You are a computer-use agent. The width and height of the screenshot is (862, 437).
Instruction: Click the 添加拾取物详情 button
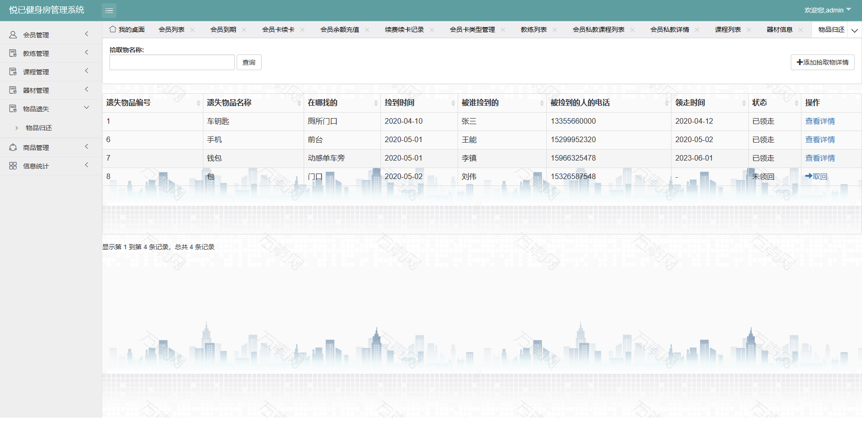click(822, 62)
